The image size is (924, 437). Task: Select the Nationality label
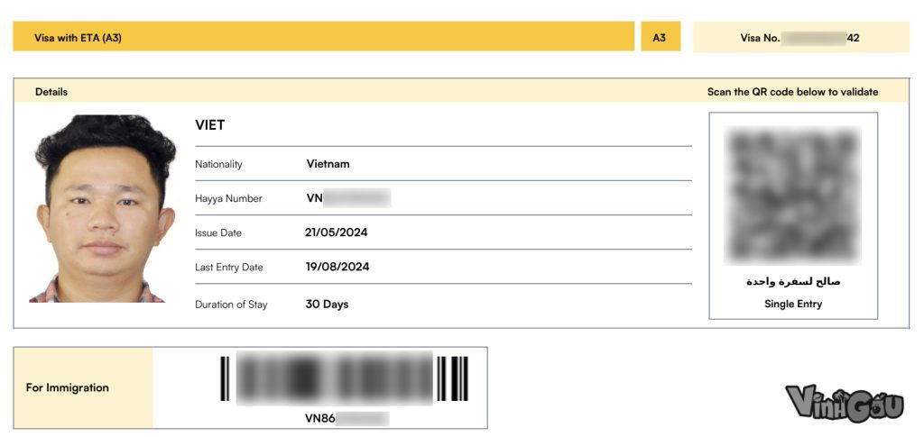point(218,164)
